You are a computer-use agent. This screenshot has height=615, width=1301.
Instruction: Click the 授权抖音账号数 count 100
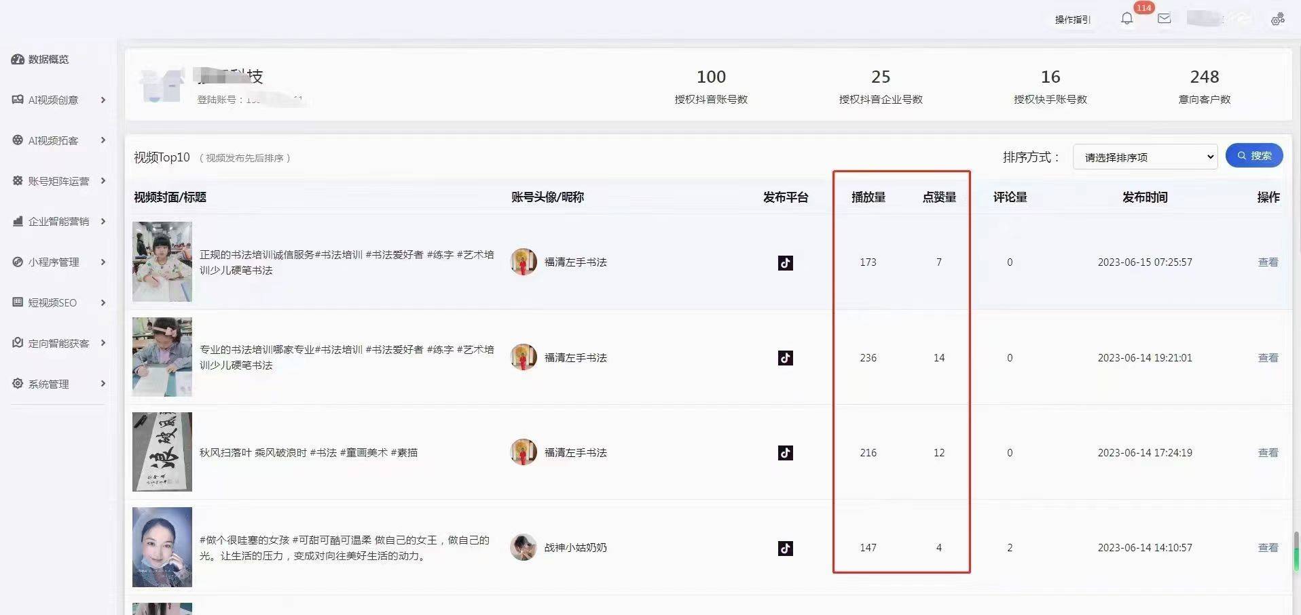(711, 77)
